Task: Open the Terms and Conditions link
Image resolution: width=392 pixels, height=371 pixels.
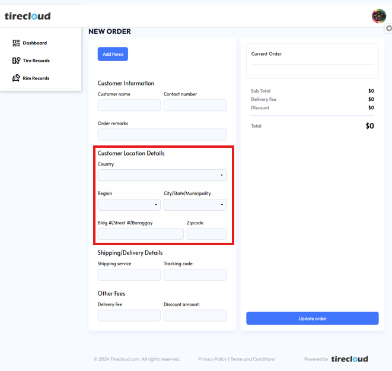Action: (253, 359)
